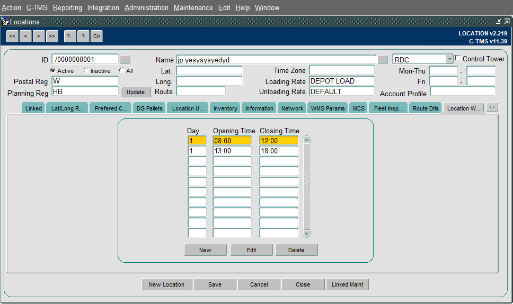513x304 pixels.
Task: Open the lookup button beside ID field
Action: coord(125,60)
